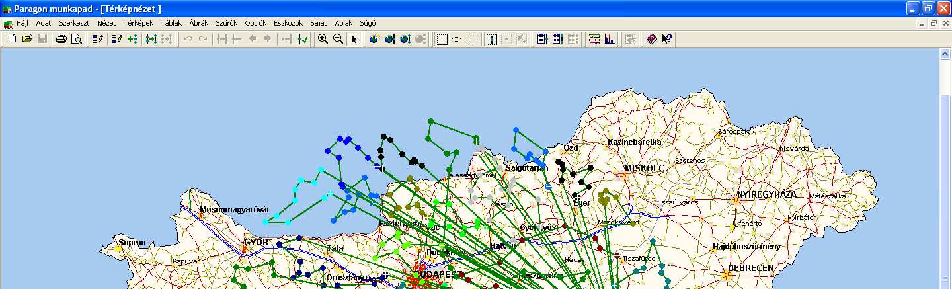Open the bar chart icon
The width and height of the screenshot is (952, 289).
tap(610, 39)
